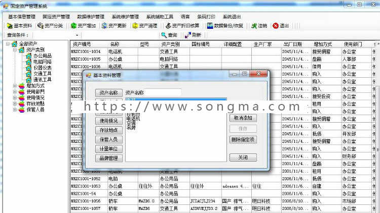Select the 存放地點 apple icon
Viewport: 380px width, 213px height.
[22, 103]
